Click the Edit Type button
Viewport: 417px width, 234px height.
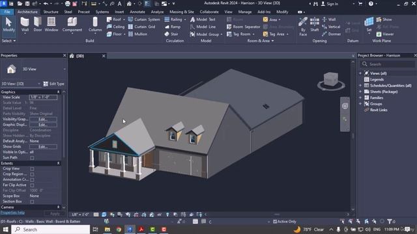54,84
